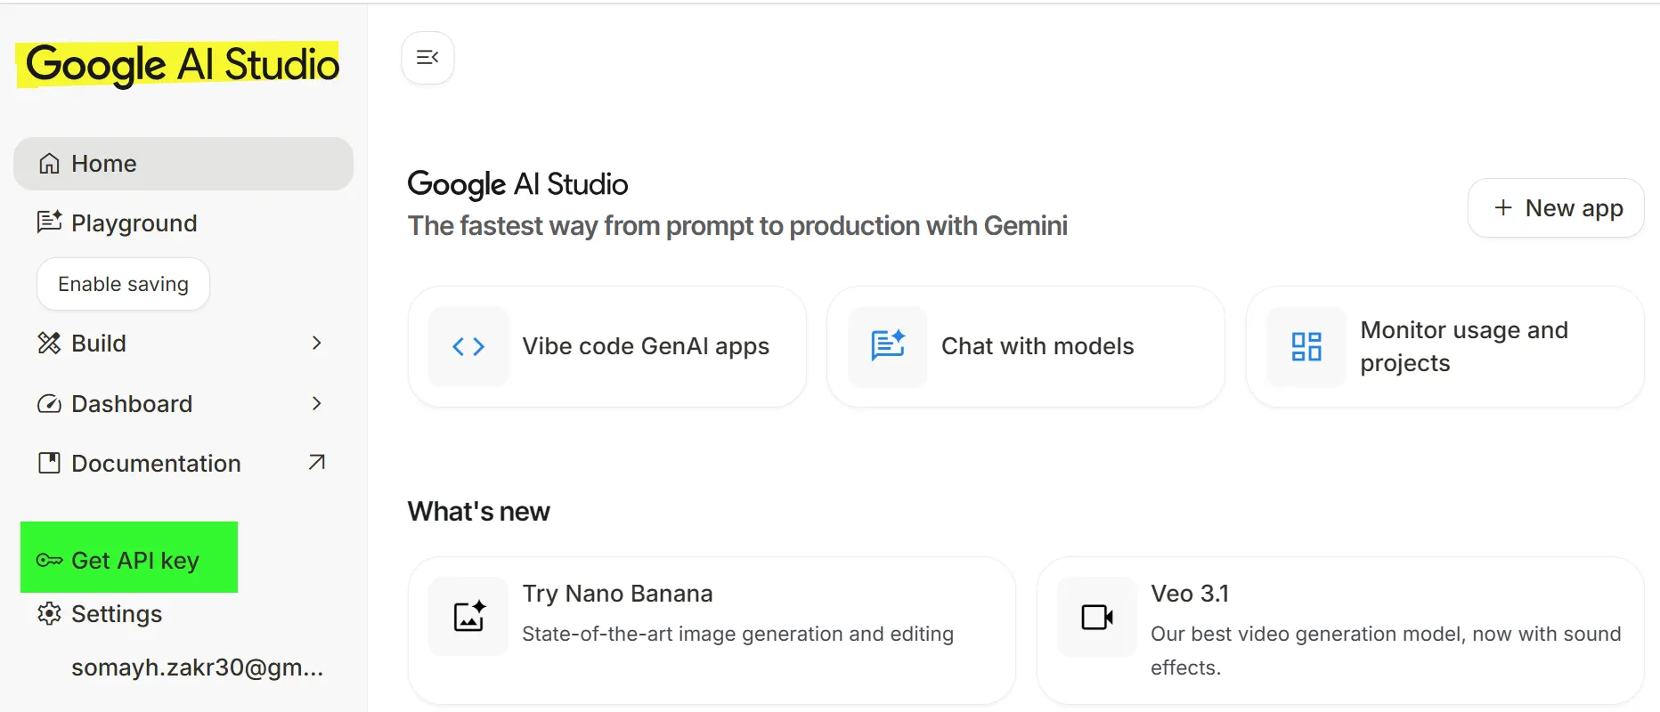Click the Nano Banana image icon
Screen dimensions: 1660x712
tap(468, 617)
